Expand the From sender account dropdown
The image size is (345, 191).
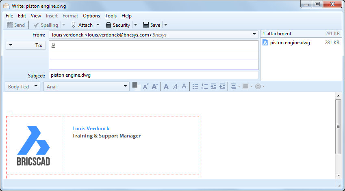[254, 35]
